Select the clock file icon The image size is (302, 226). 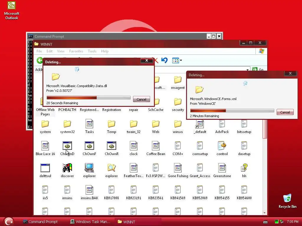[x=134, y=146]
